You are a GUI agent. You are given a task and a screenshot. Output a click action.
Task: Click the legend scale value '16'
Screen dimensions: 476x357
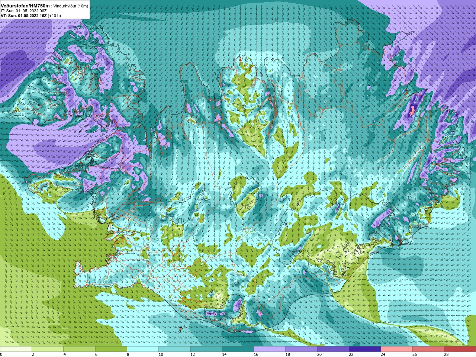tap(256, 354)
